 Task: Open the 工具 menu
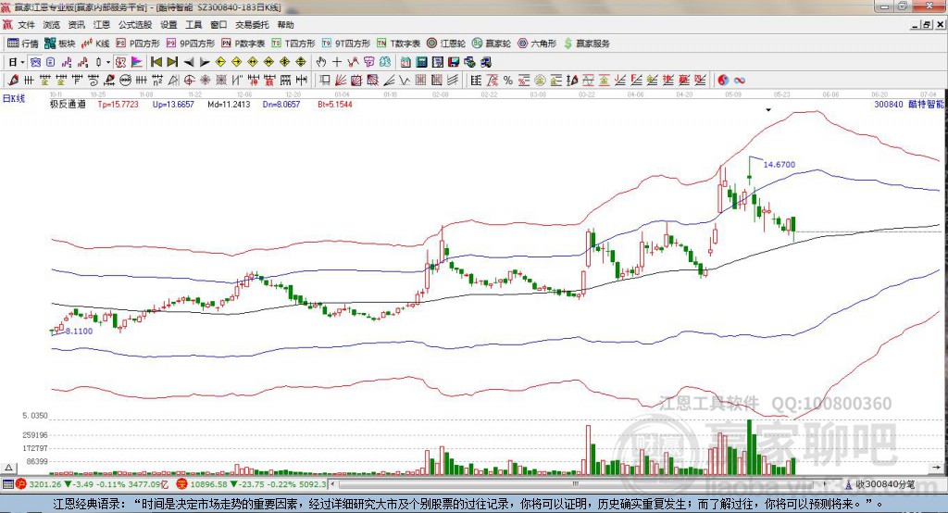(x=193, y=25)
